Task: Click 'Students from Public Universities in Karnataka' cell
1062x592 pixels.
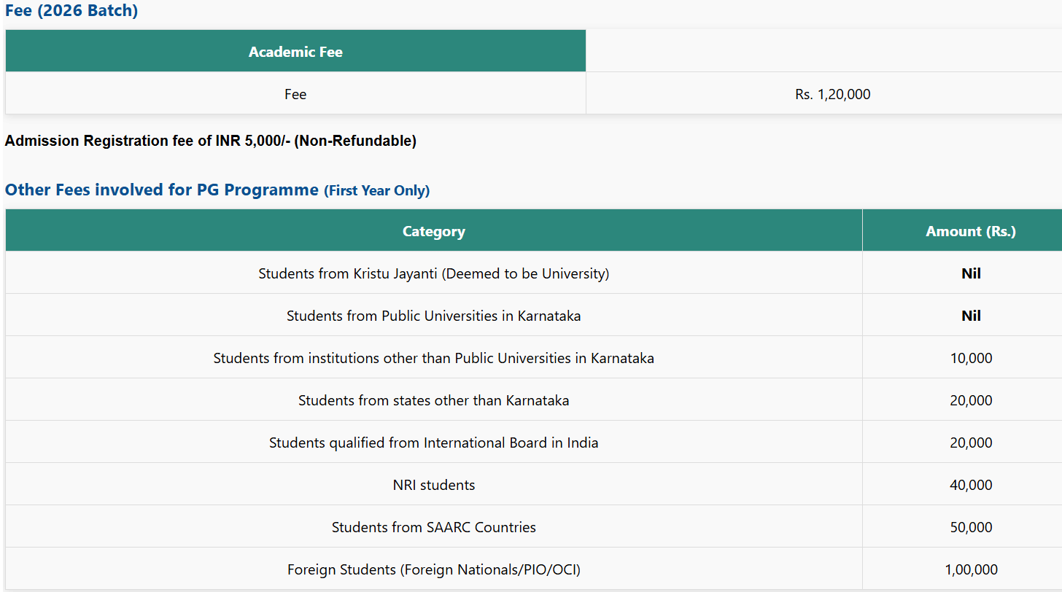Action: [433, 316]
